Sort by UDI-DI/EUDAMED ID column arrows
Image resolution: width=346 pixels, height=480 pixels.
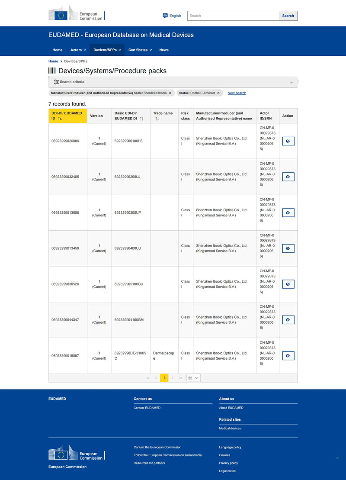pos(60,119)
